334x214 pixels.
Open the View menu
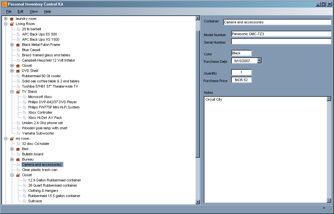tap(34, 11)
